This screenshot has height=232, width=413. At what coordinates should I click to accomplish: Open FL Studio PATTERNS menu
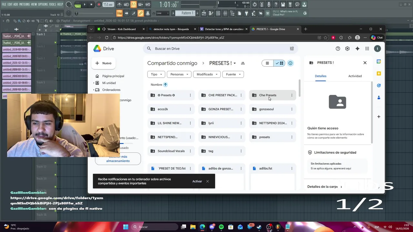(x=25, y=4)
